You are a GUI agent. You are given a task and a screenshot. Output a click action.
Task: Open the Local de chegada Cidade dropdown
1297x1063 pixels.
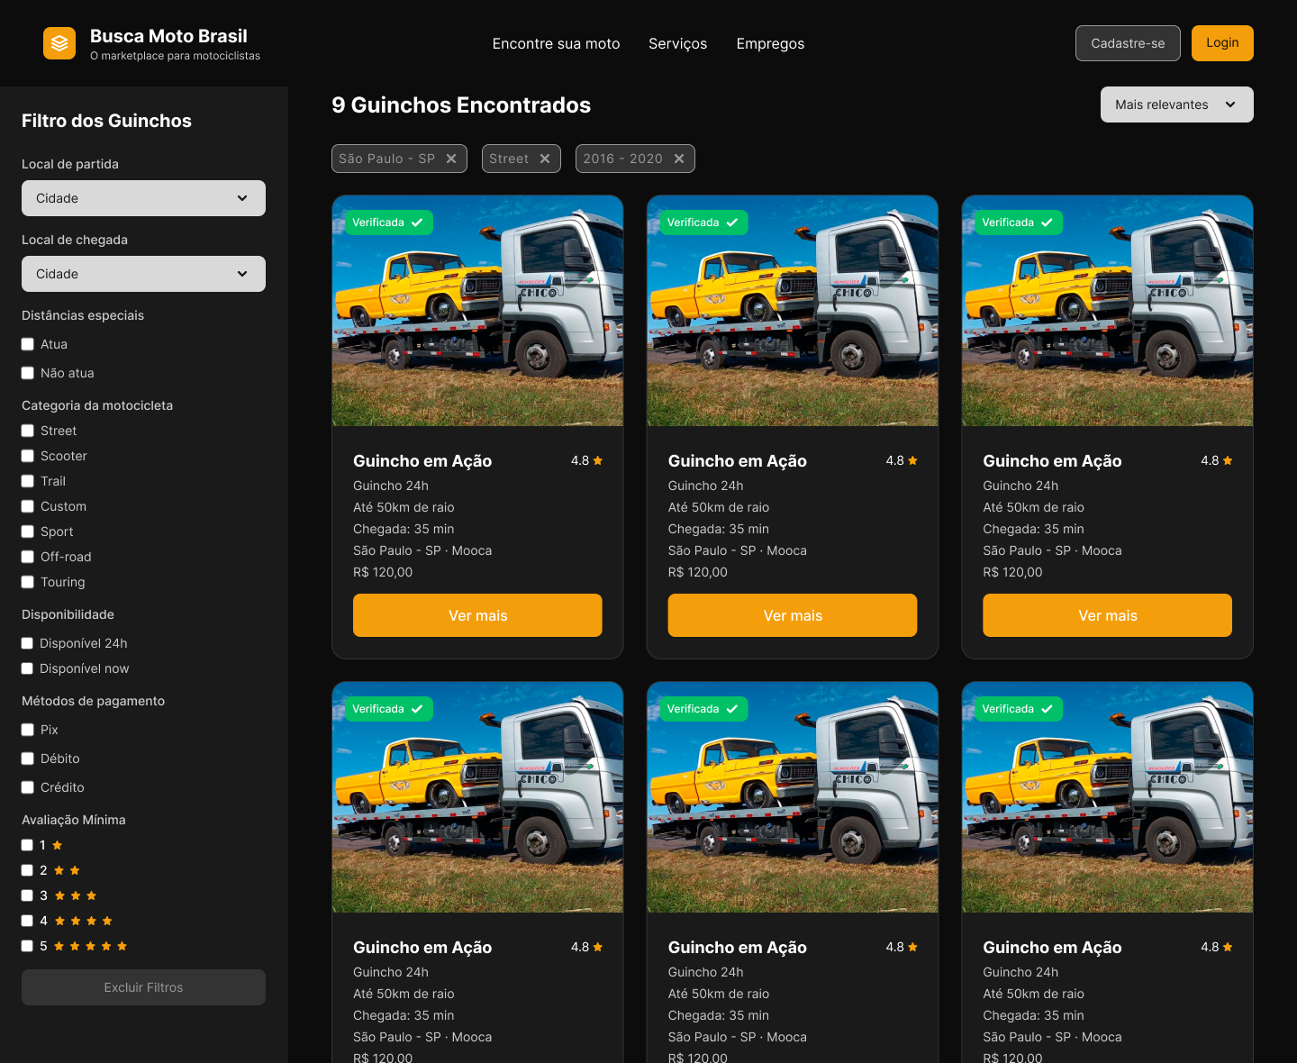pyautogui.click(x=143, y=274)
